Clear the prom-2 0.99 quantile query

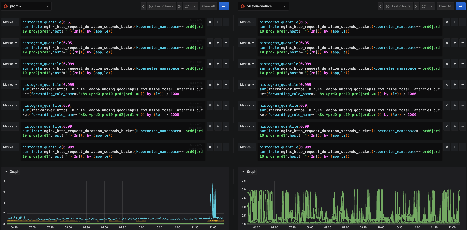click(210, 126)
